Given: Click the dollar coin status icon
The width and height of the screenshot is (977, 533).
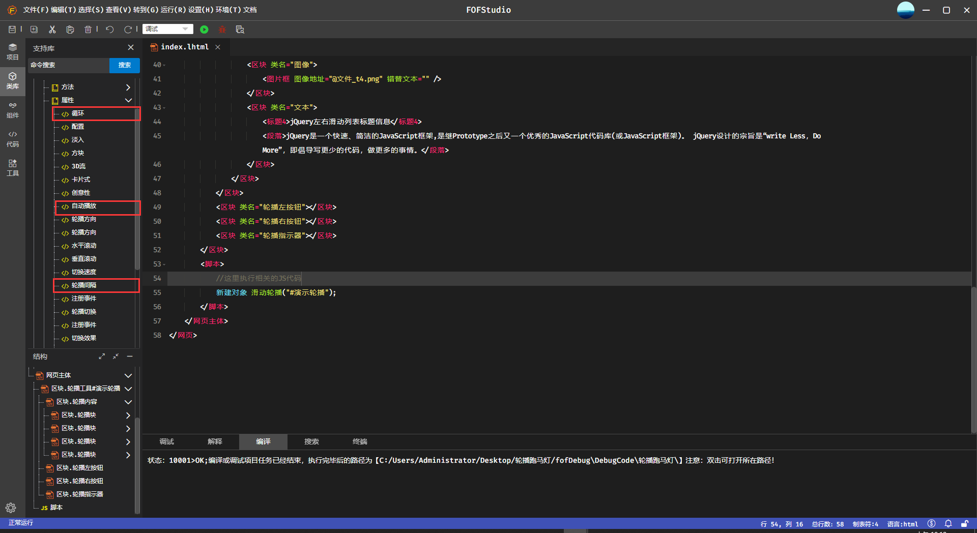Looking at the screenshot, I should coord(931,523).
